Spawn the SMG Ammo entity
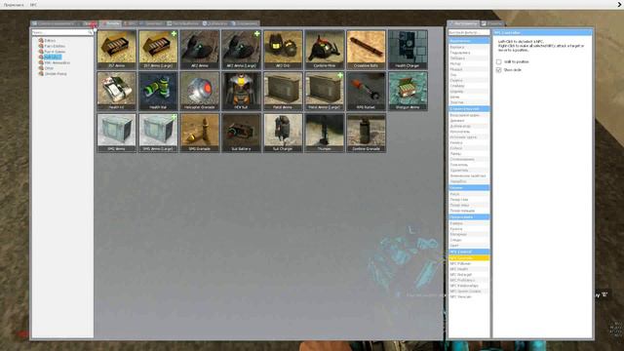Screen dimensions: 624x351 (117, 133)
